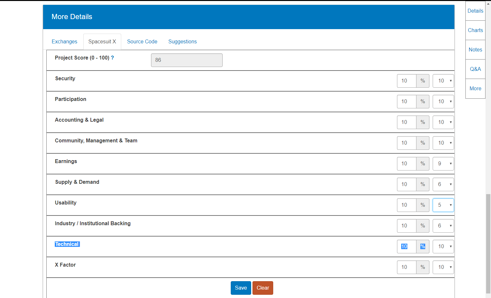Screen dimensions: 491x298
Task: Open the Accounting & Legal score dropdown
Action: (443, 122)
